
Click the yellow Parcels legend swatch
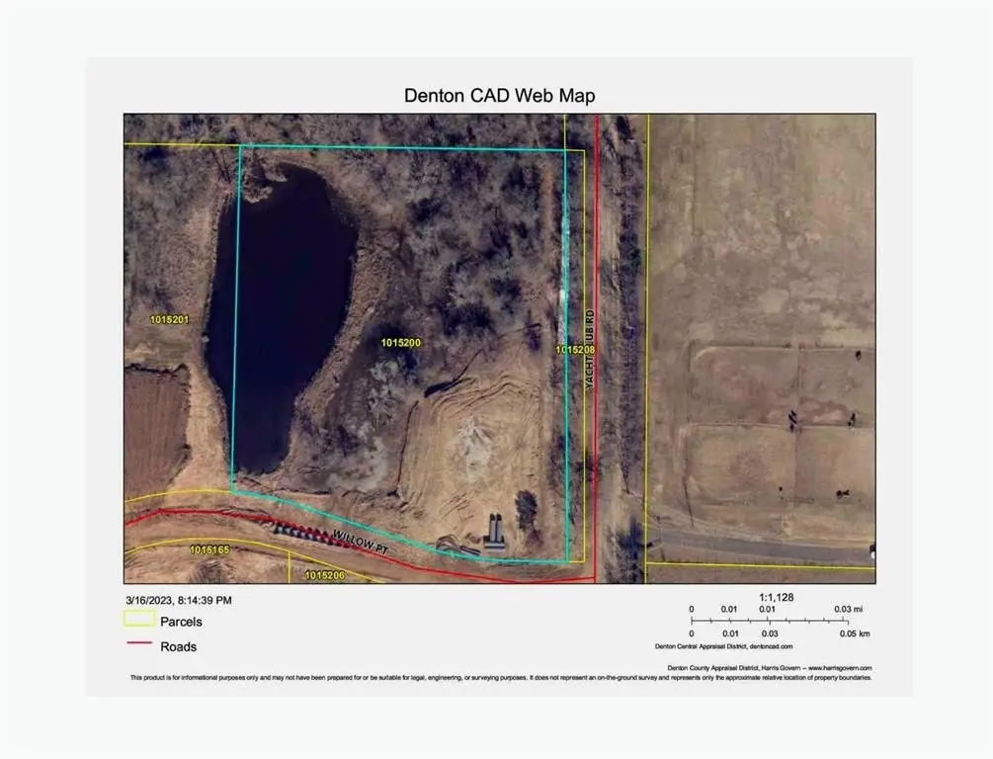[139, 621]
